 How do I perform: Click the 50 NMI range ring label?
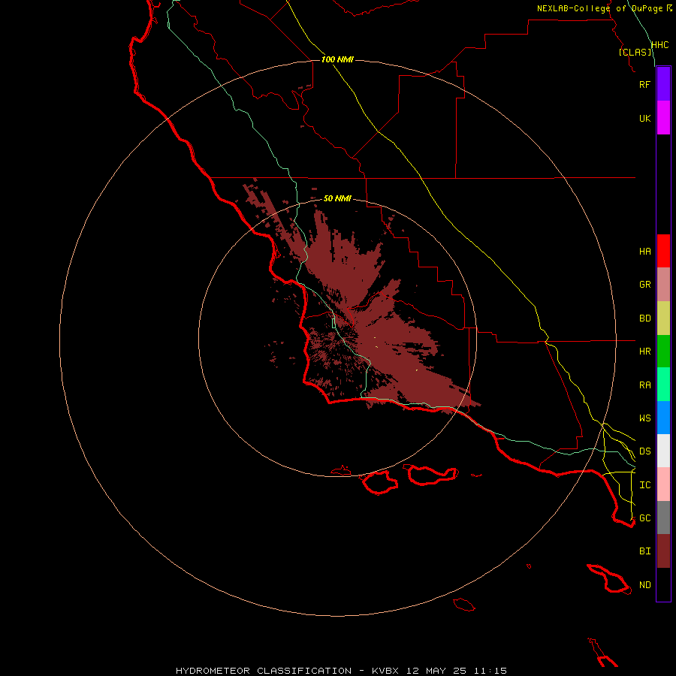click(x=337, y=198)
